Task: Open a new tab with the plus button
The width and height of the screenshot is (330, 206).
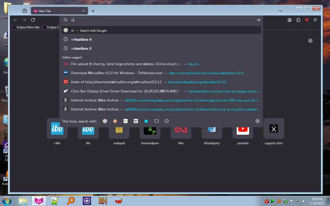Action: point(93,11)
